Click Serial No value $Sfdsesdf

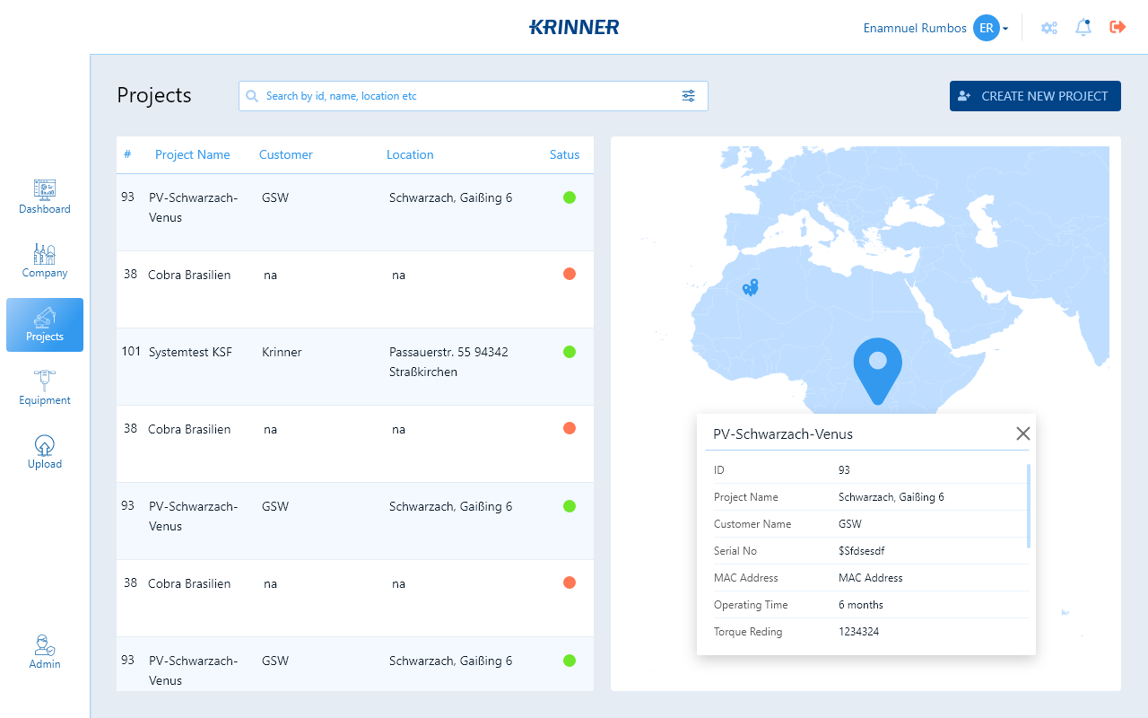click(861, 551)
